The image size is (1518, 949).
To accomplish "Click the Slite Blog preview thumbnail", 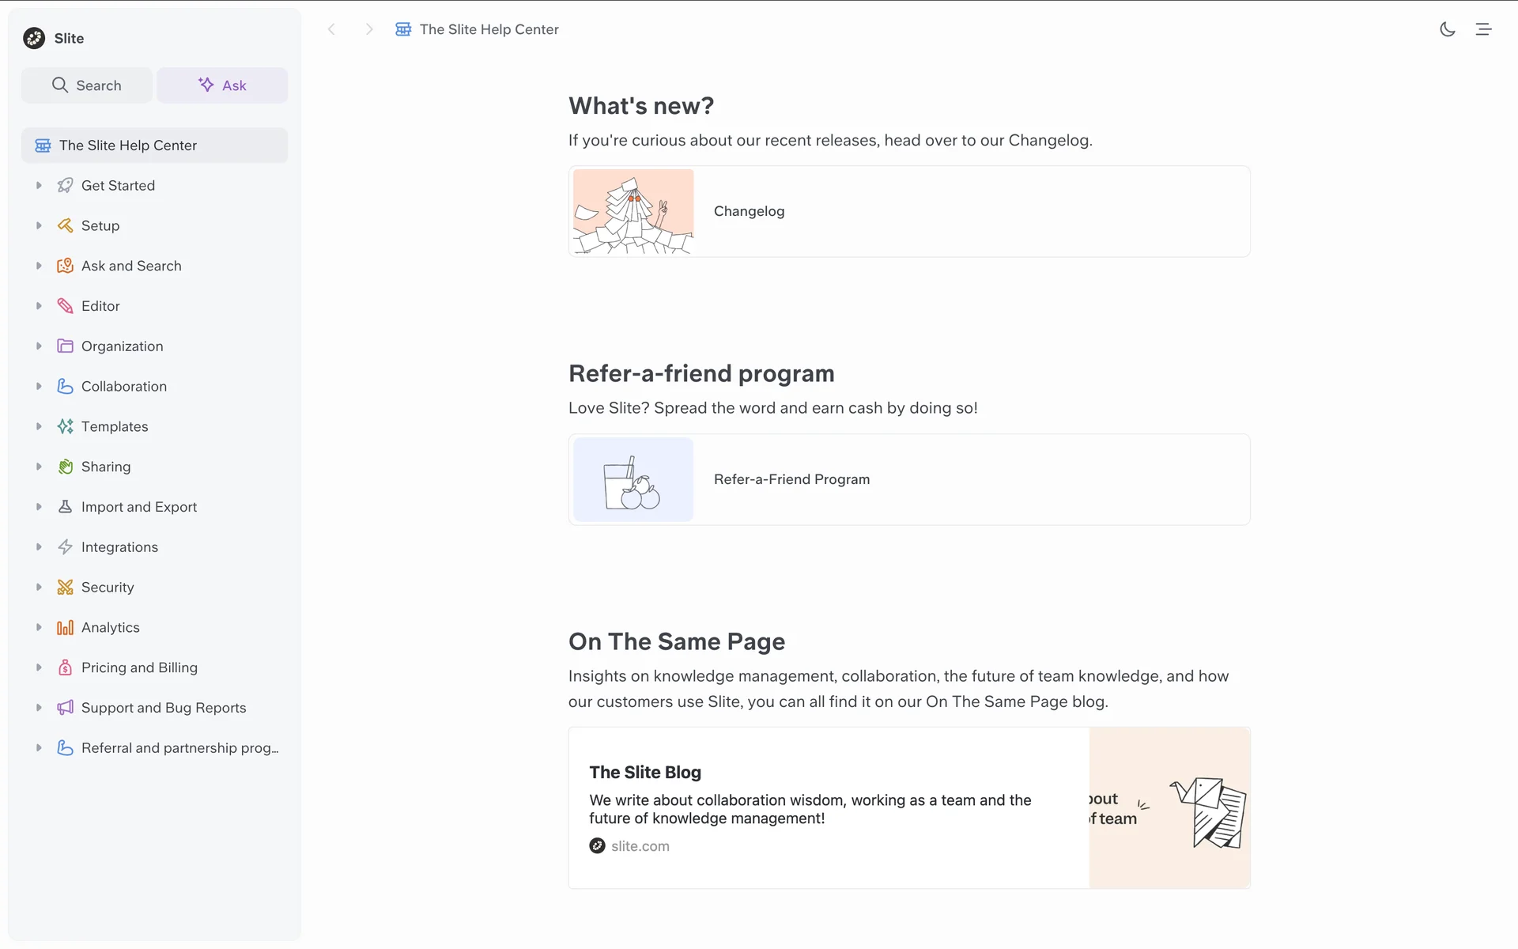I will coord(1169,807).
